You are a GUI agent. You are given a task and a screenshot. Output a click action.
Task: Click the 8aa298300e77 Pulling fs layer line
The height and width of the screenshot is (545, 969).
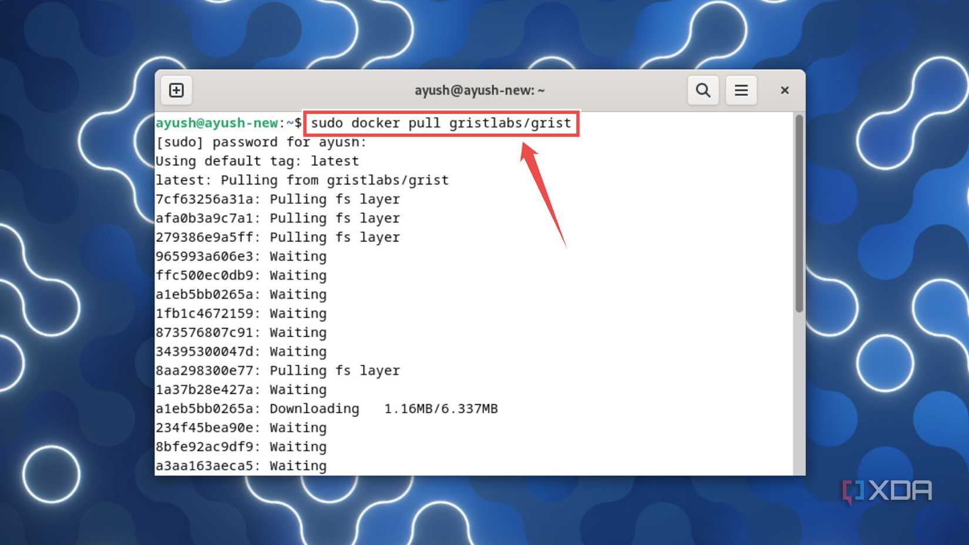[278, 371]
